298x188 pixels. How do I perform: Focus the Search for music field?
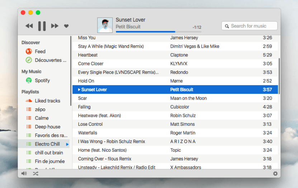(250, 26)
